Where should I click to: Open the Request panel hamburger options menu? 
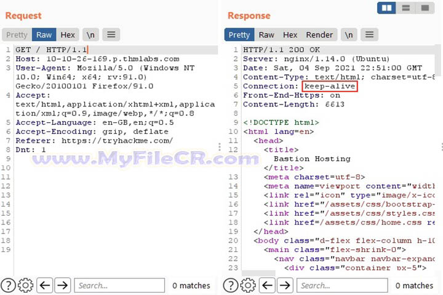coord(111,34)
